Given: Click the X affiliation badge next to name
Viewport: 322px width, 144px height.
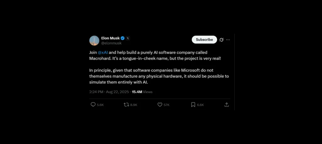Looking at the screenshot, I should pyautogui.click(x=128, y=38).
